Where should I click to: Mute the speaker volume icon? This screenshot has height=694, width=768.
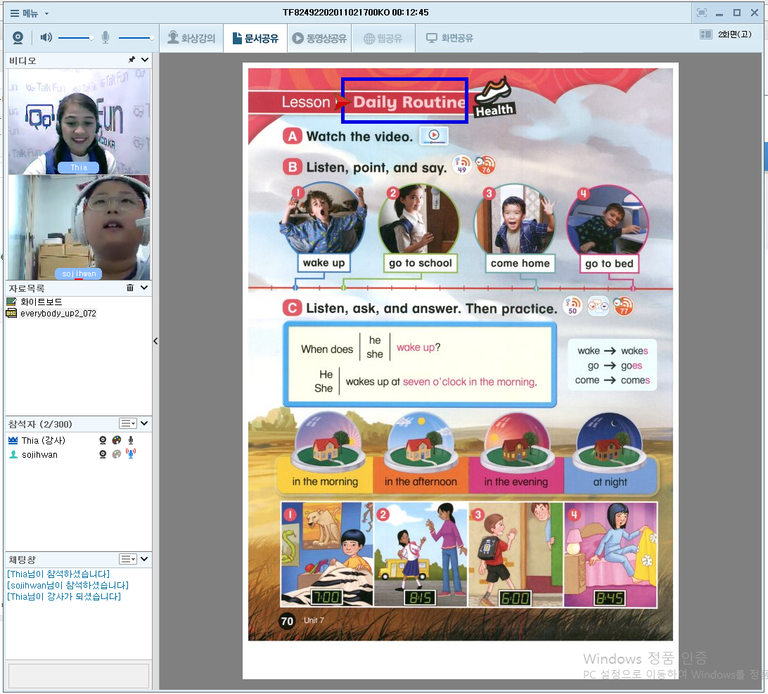click(x=46, y=38)
